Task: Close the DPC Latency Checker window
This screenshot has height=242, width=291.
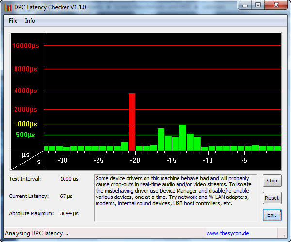Action: [x=276, y=5]
